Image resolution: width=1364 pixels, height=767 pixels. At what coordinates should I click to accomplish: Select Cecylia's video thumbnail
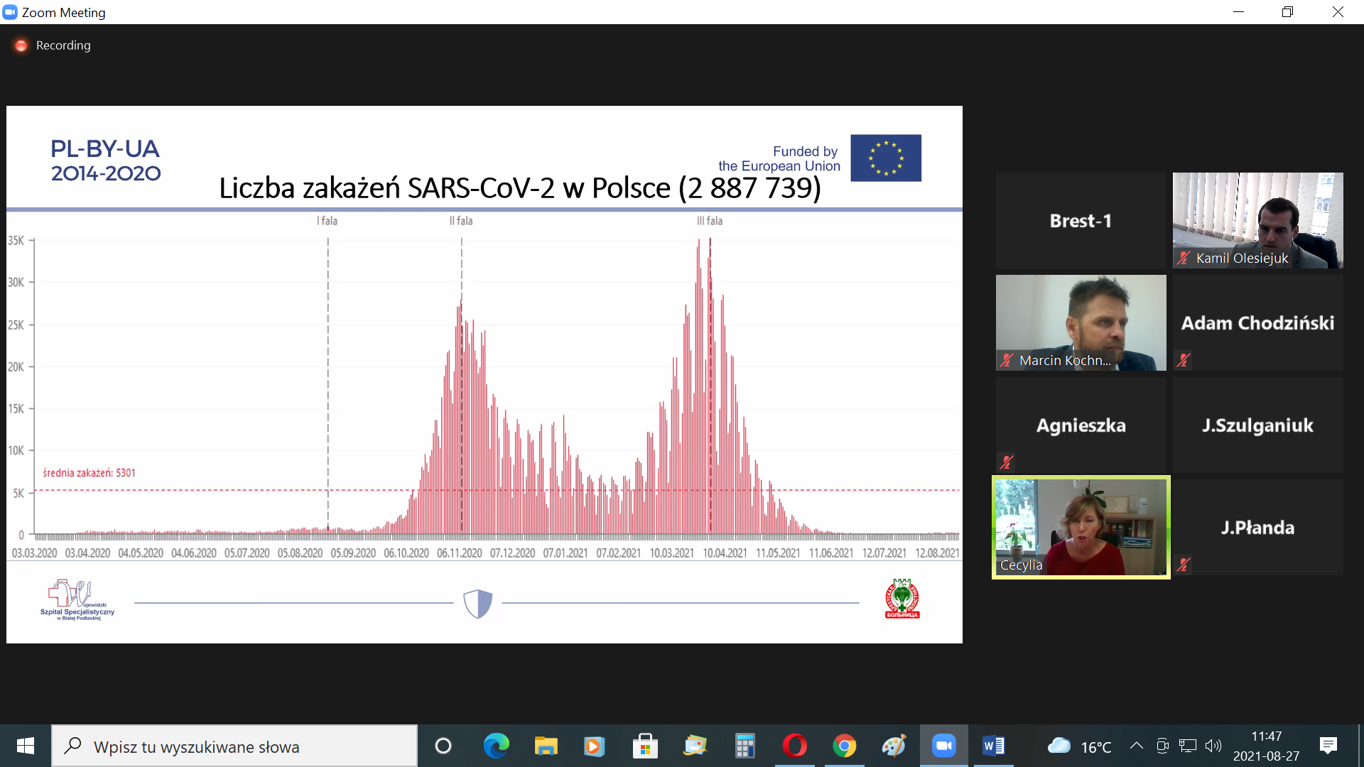point(1081,527)
